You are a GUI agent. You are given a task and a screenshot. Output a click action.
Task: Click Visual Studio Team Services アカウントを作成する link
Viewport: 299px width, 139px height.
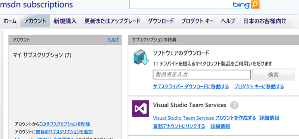[204, 118]
